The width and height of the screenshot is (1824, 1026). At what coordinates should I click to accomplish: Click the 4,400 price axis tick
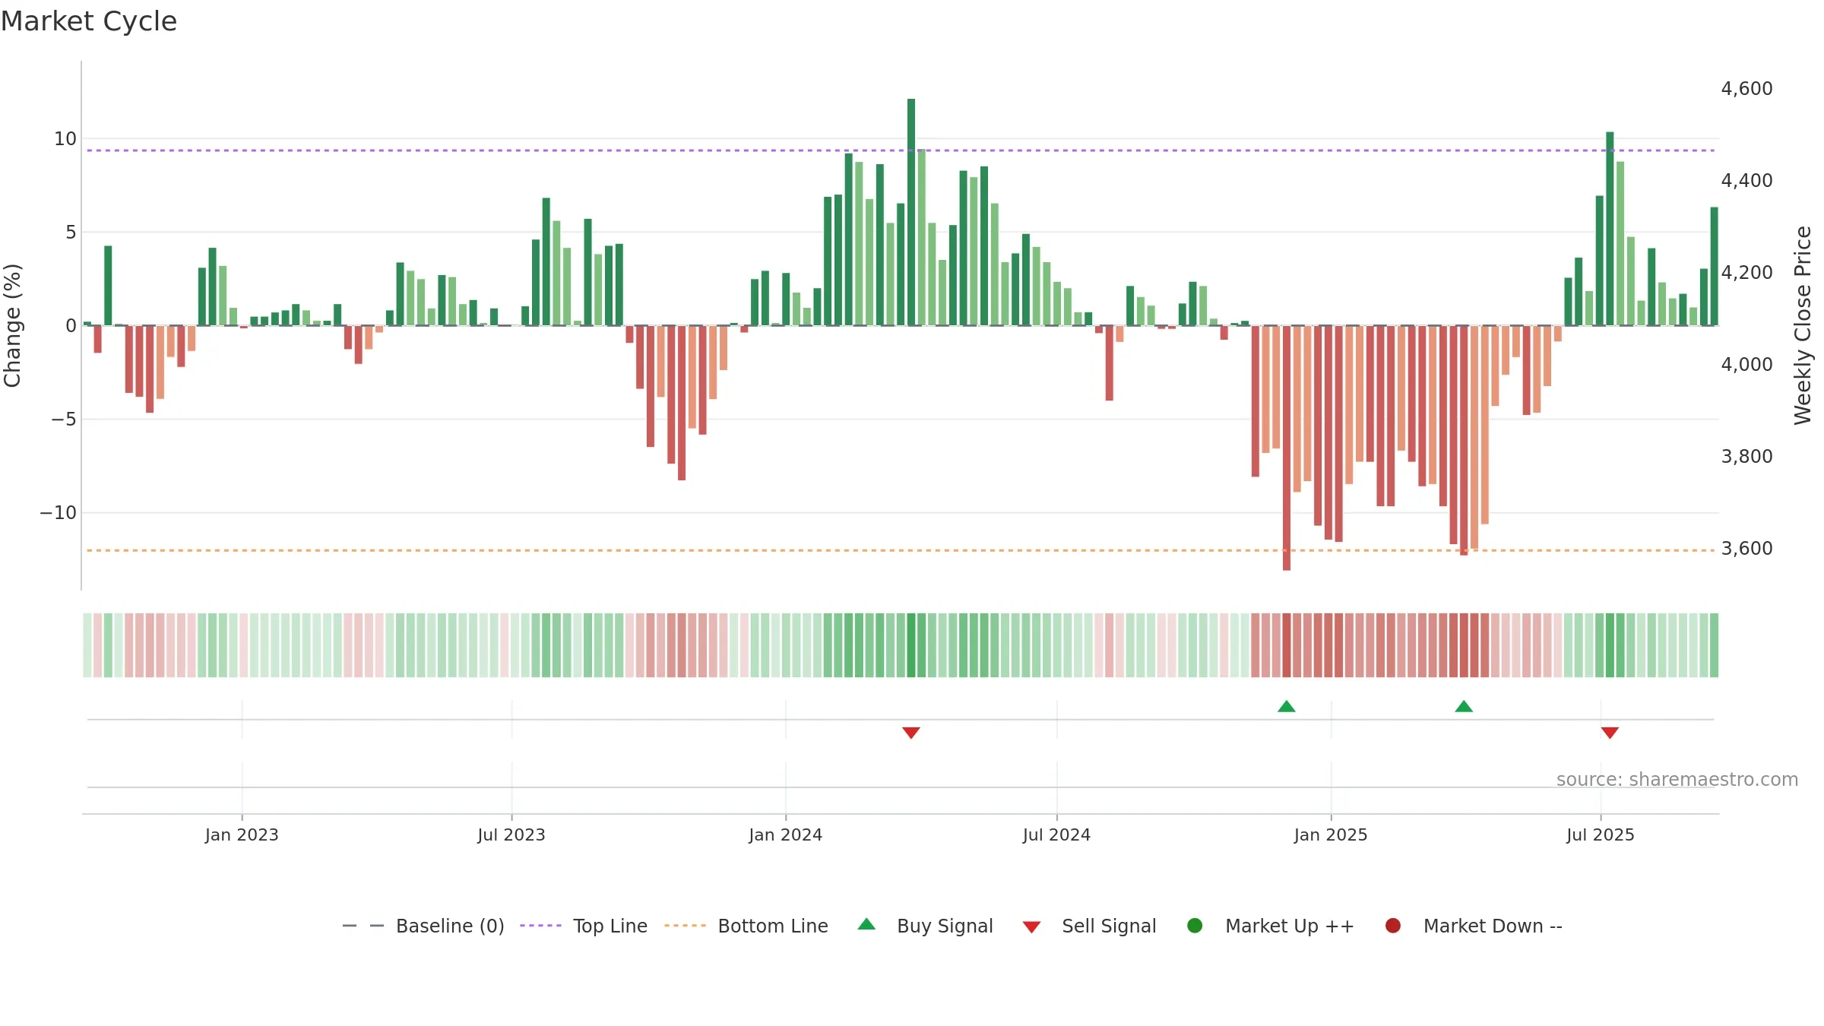tap(1746, 181)
